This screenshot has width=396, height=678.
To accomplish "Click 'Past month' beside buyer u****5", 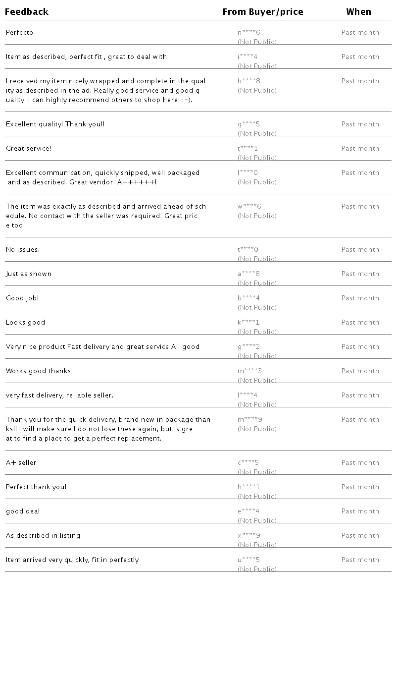I will (360, 560).
